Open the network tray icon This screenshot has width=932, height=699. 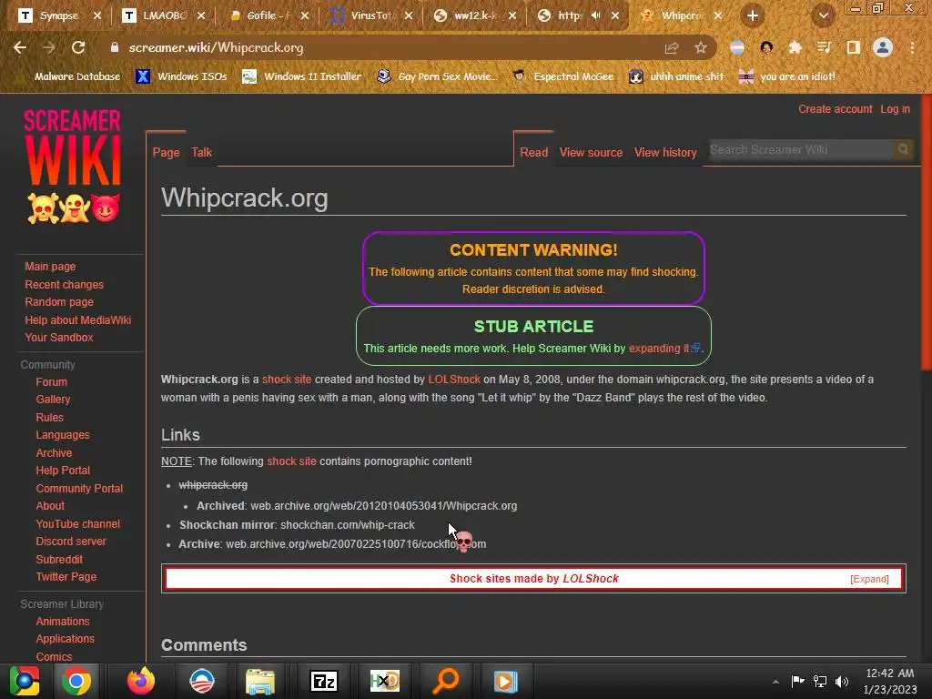(820, 681)
